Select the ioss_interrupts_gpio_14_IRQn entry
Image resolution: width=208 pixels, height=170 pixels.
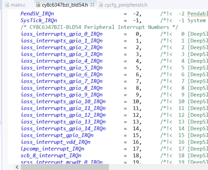[x=63, y=128]
